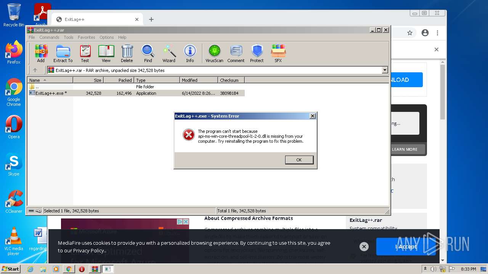The width and height of the screenshot is (488, 274).
Task: Select the ExitLag++ Chrome tab
Action: pyautogui.click(x=97, y=19)
